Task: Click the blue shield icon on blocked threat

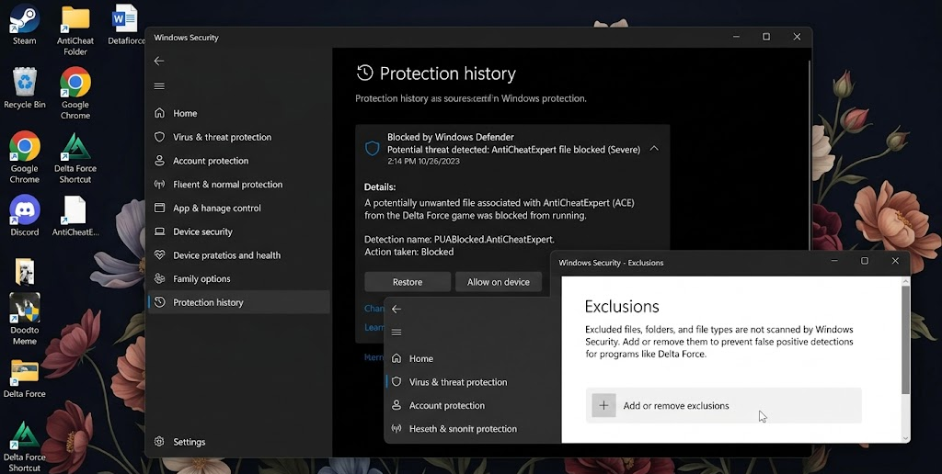Action: (x=372, y=148)
